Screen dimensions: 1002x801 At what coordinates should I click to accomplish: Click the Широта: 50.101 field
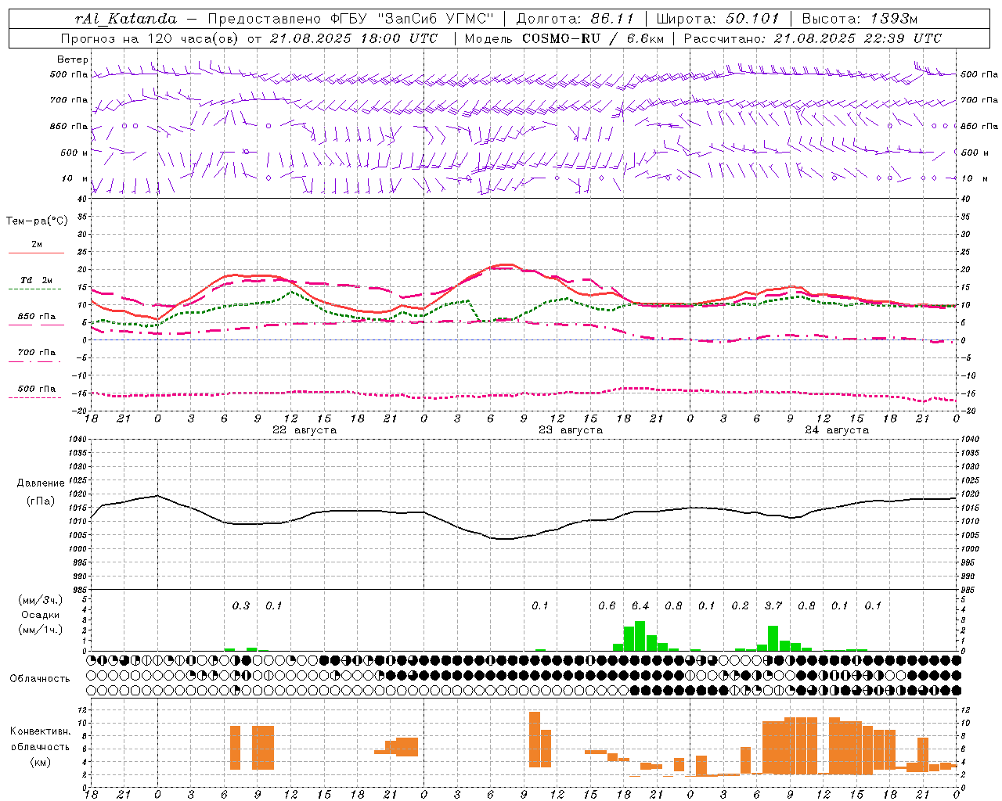click(716, 19)
